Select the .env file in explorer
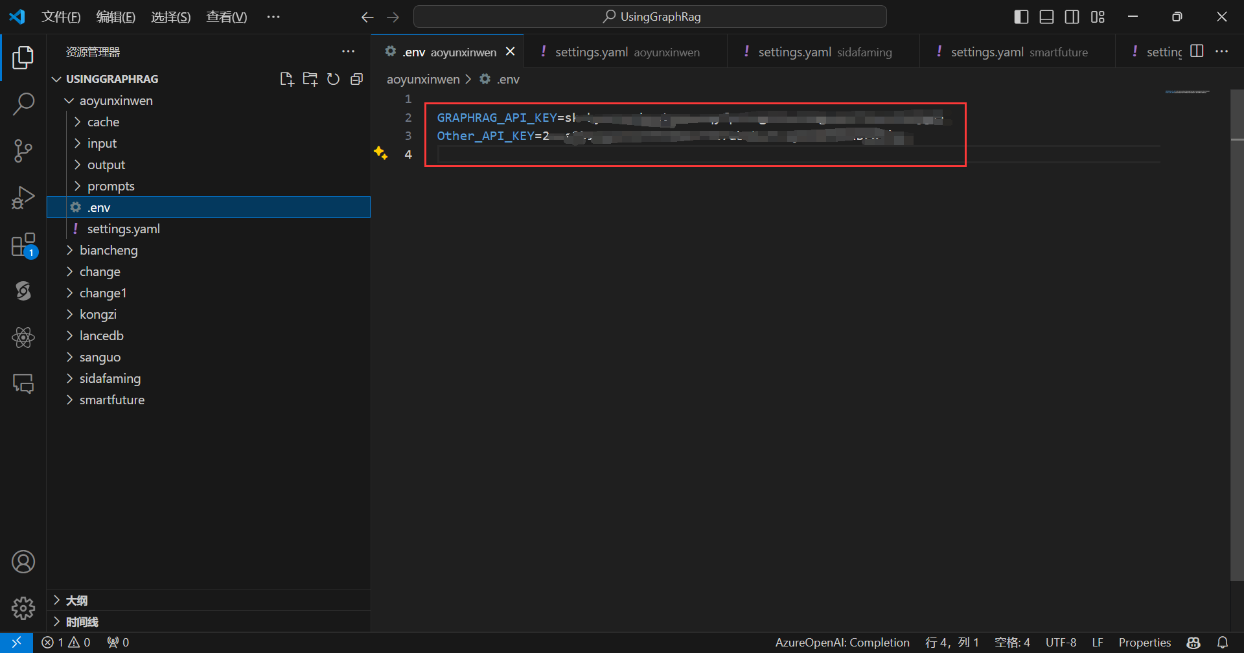This screenshot has height=653, width=1244. tap(208, 207)
